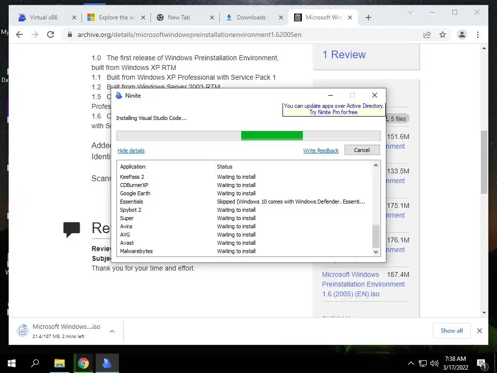Minimize the Ninite window
Image resolution: width=497 pixels, height=373 pixels.
(330, 95)
